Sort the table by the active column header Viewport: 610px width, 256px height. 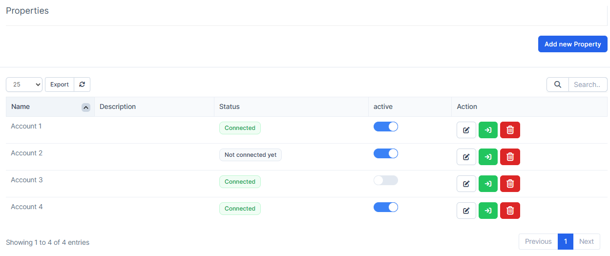click(383, 107)
